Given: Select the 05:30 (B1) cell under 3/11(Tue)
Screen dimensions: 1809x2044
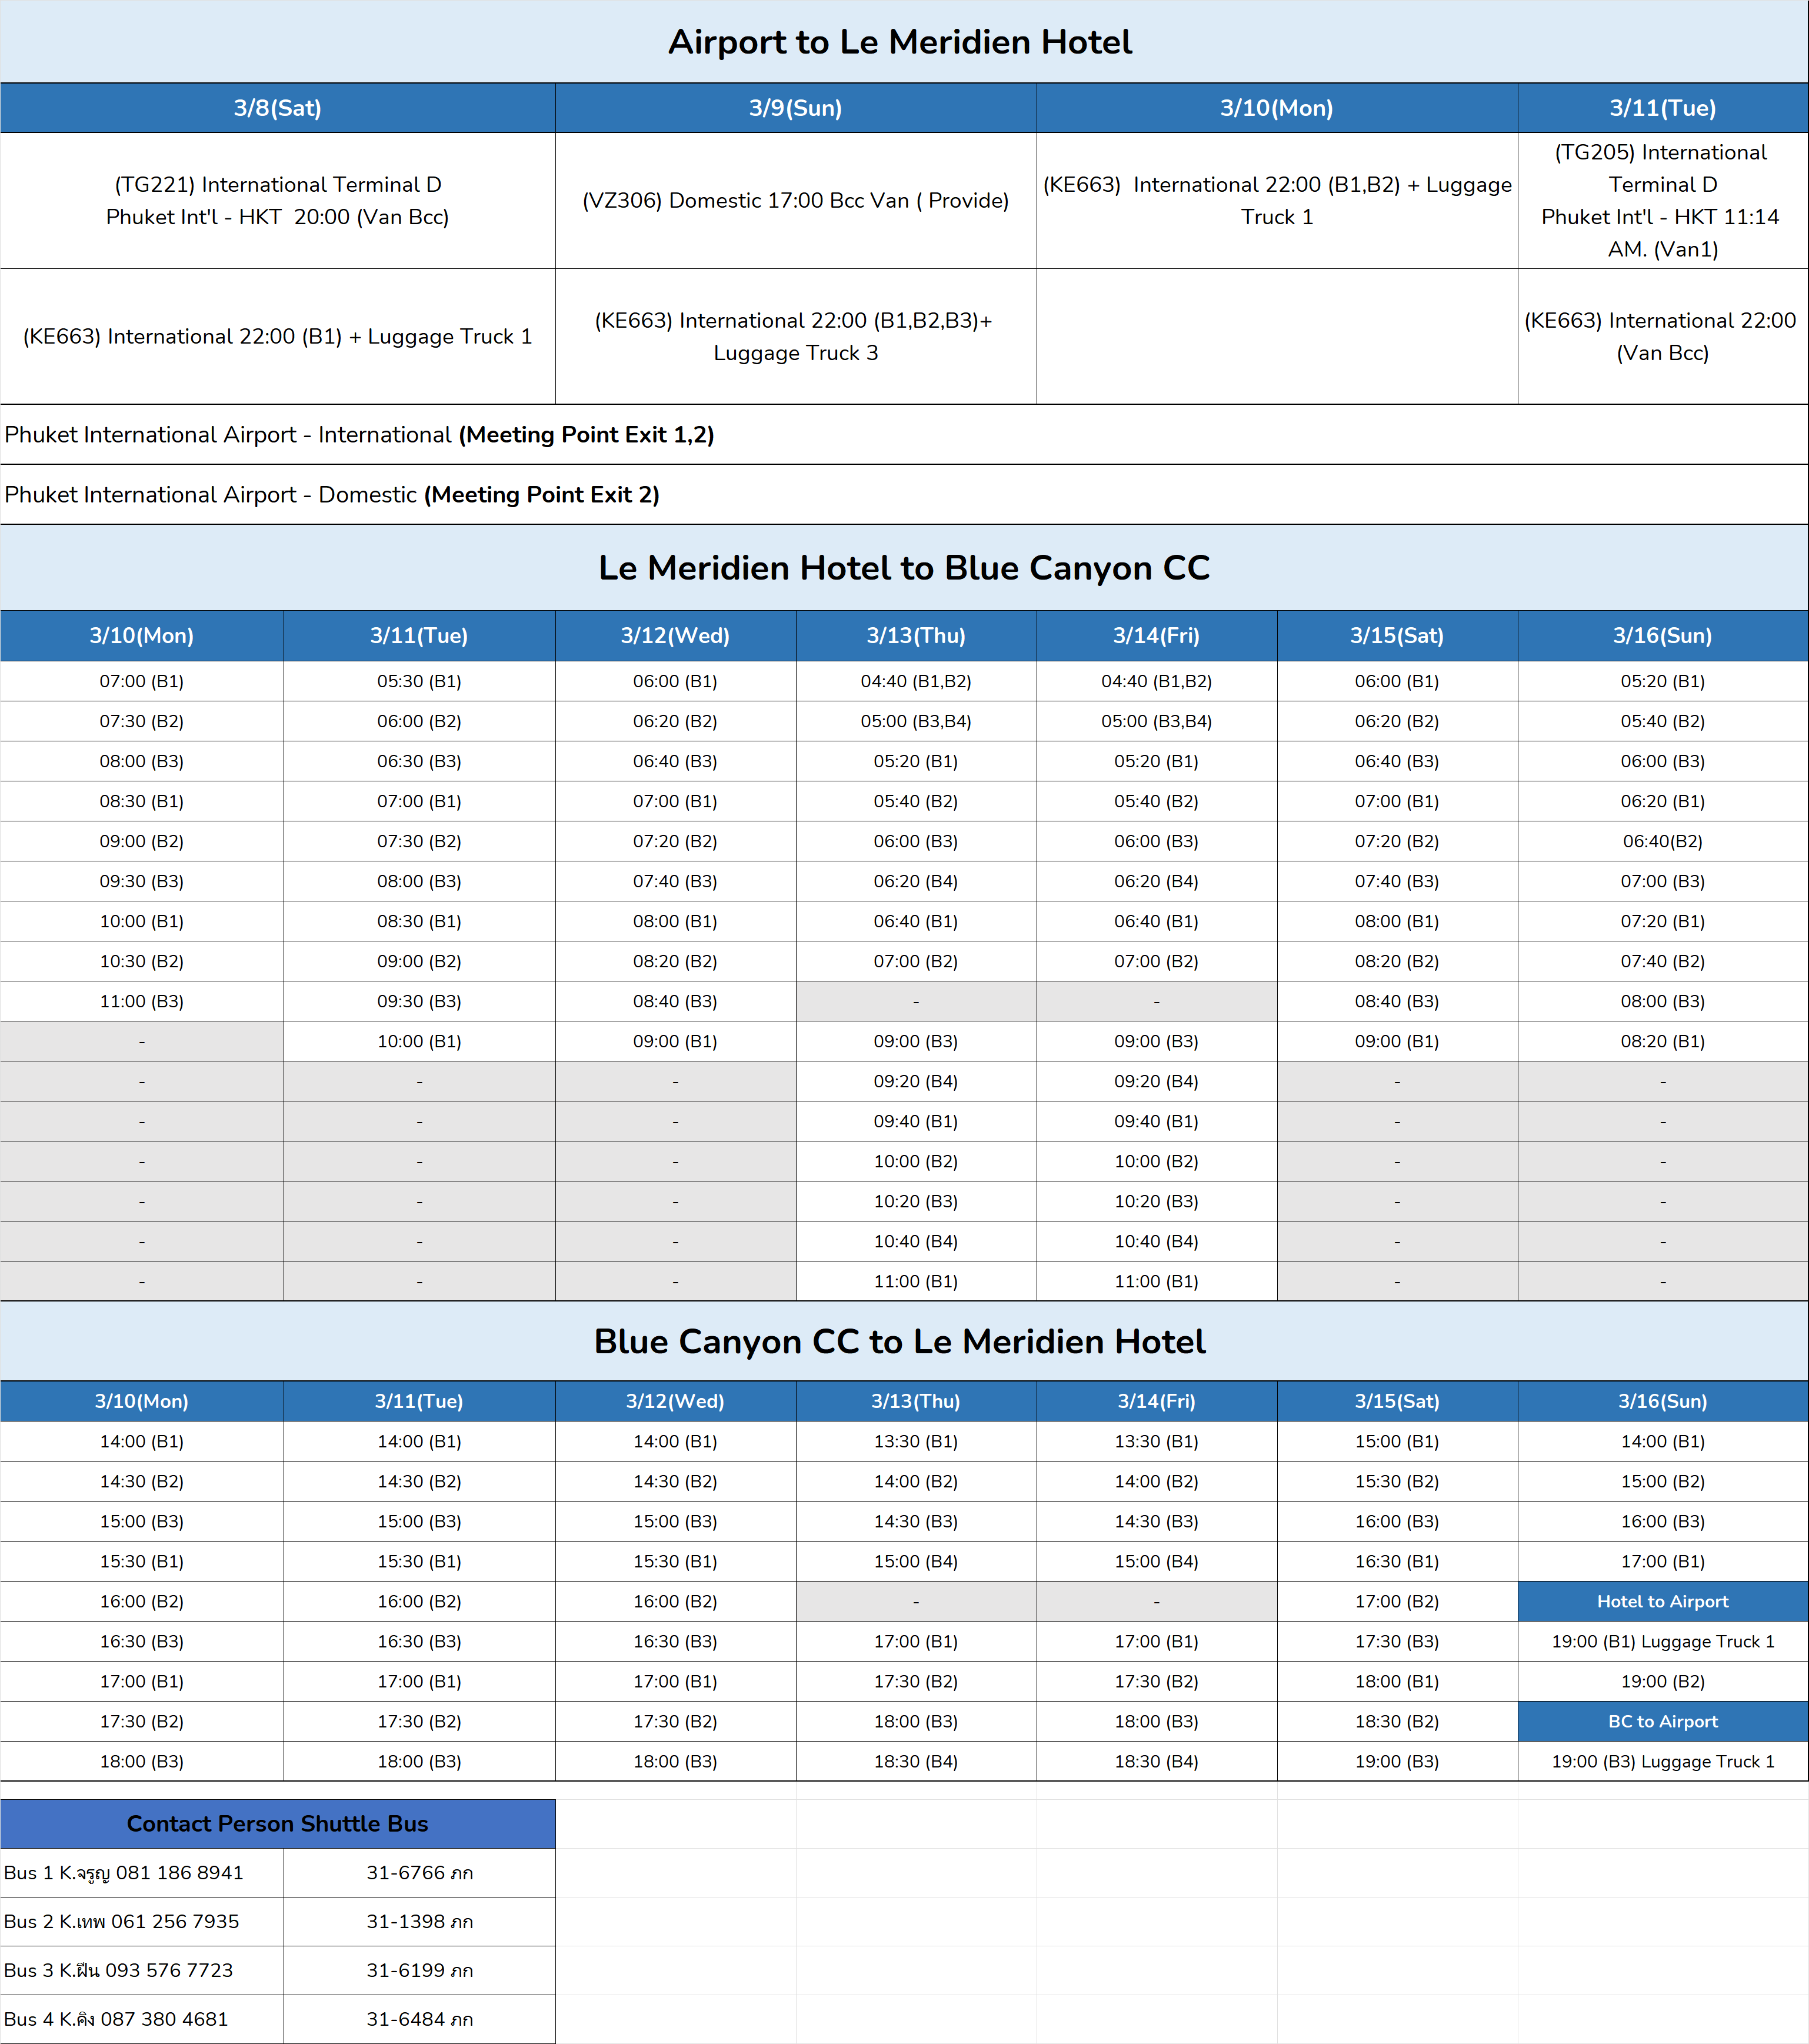Looking at the screenshot, I should click(x=419, y=681).
